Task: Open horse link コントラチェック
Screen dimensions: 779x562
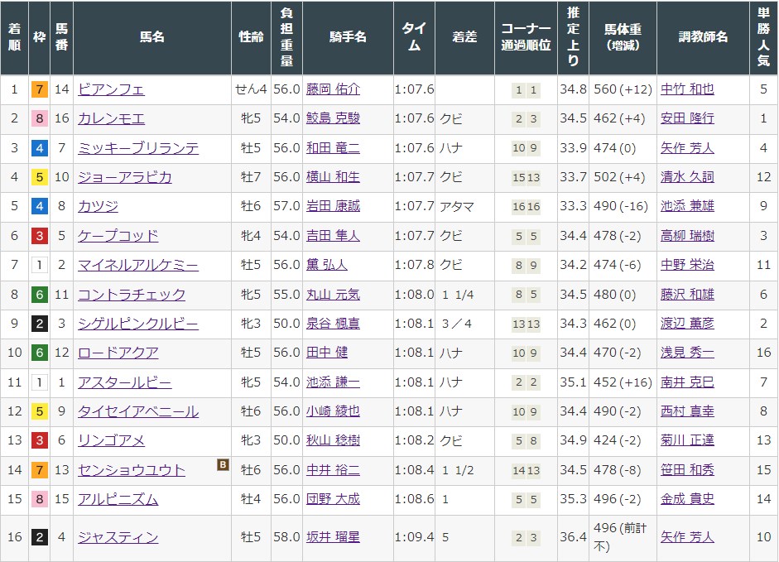Action: point(132,295)
